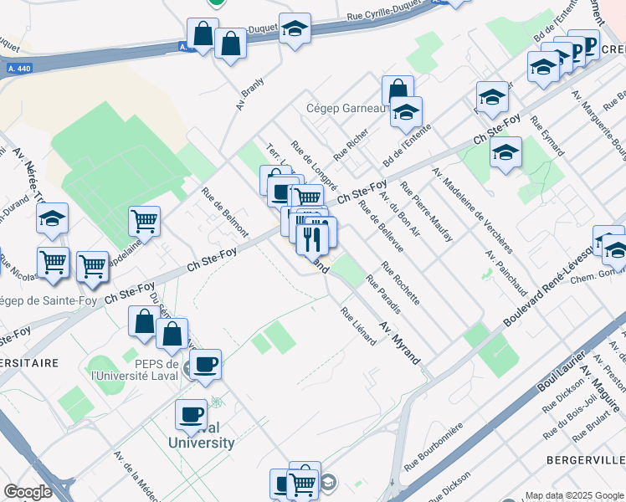Screen dimensions: 626x502
Task: Click the Rue Eymard street label
Action: pyautogui.click(x=547, y=136)
